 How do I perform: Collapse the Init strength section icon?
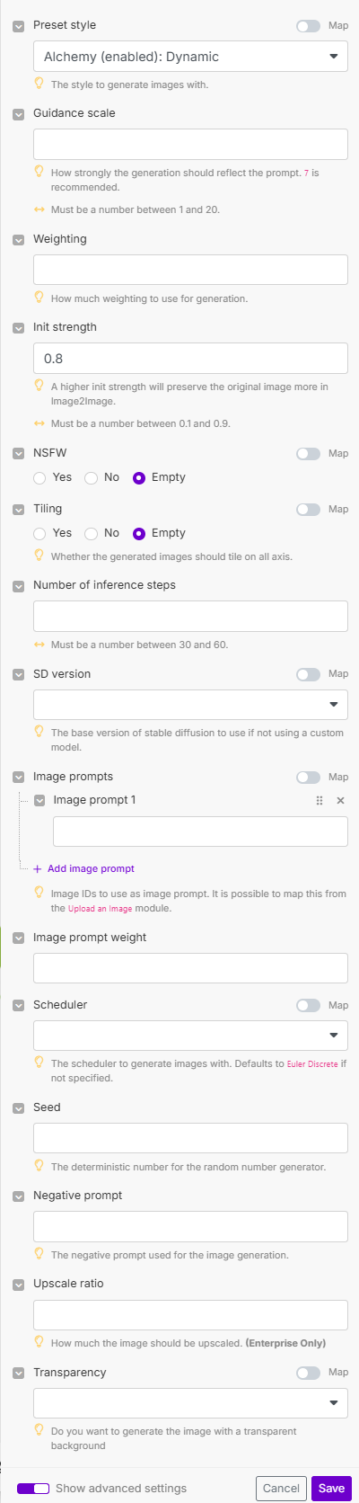(x=19, y=328)
